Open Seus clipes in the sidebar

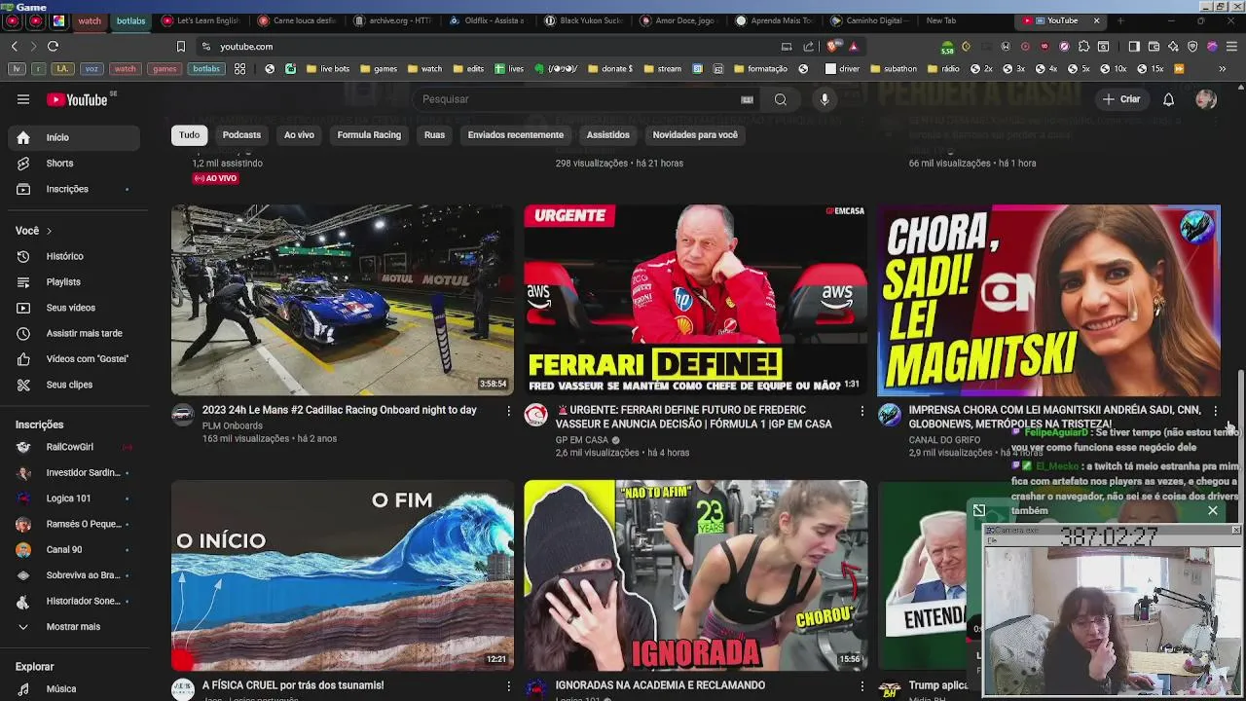point(74,385)
